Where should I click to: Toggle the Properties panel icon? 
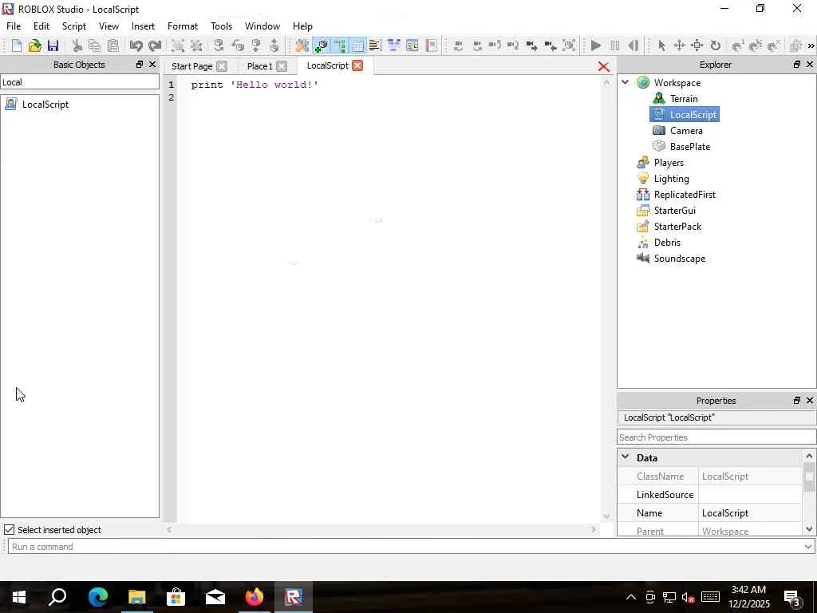[x=358, y=45]
